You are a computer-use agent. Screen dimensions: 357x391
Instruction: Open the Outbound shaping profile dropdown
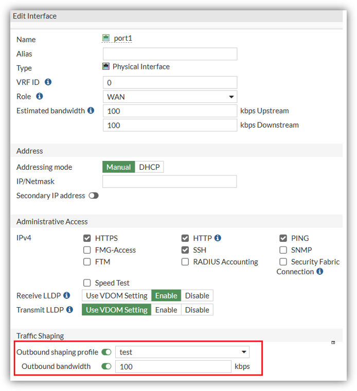[x=182, y=352]
